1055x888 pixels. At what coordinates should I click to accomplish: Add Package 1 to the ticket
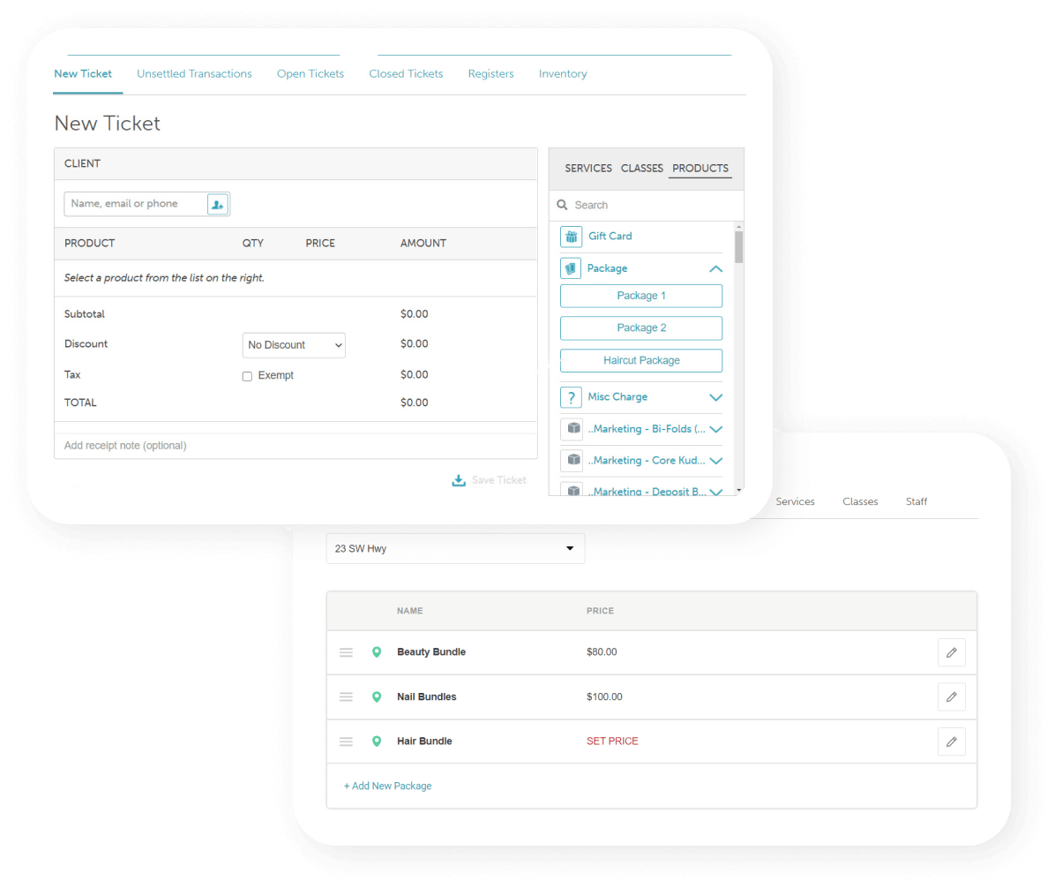coord(641,296)
